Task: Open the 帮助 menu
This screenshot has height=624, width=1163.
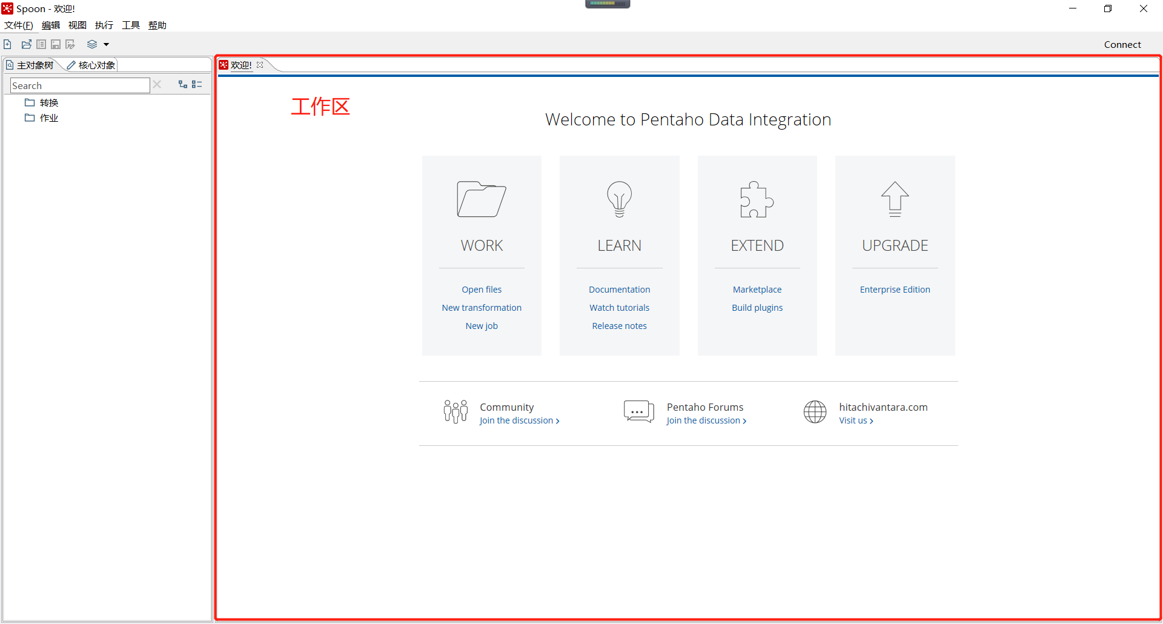Action: pos(157,25)
